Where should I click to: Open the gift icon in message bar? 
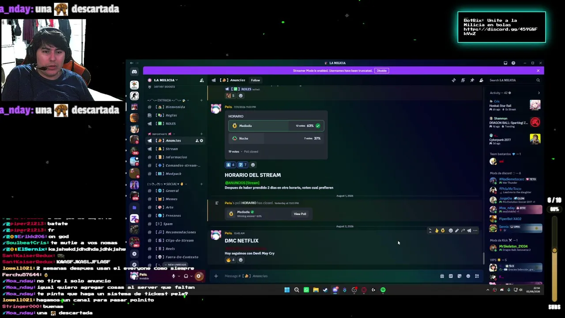click(x=442, y=276)
